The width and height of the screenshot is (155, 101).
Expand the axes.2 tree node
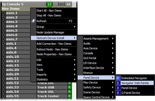[3, 17]
